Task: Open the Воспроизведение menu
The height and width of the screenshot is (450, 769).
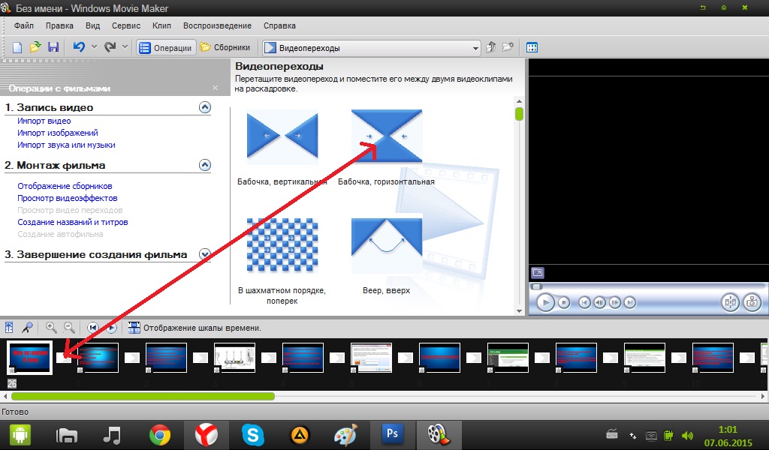Action: click(217, 25)
